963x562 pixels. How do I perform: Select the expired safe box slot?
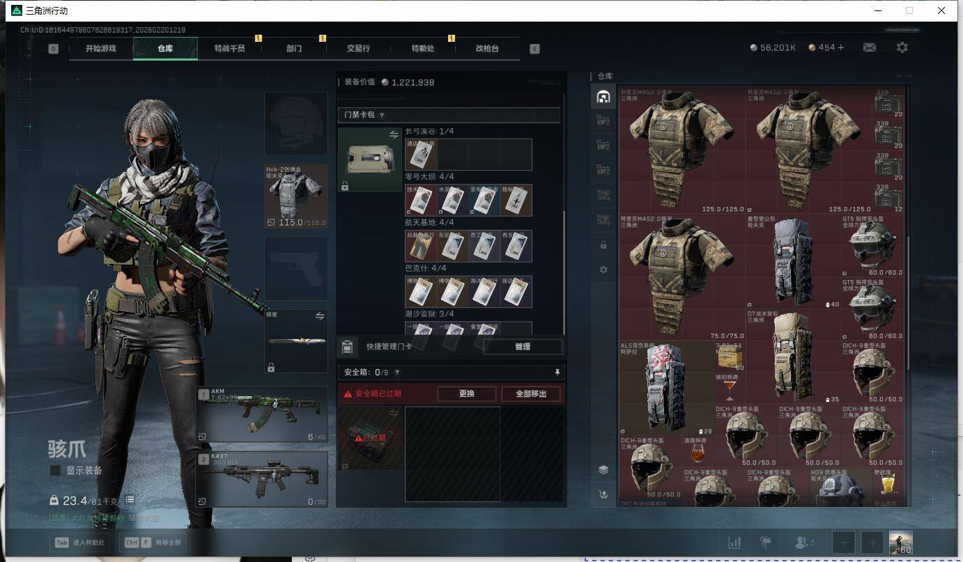pos(369,437)
